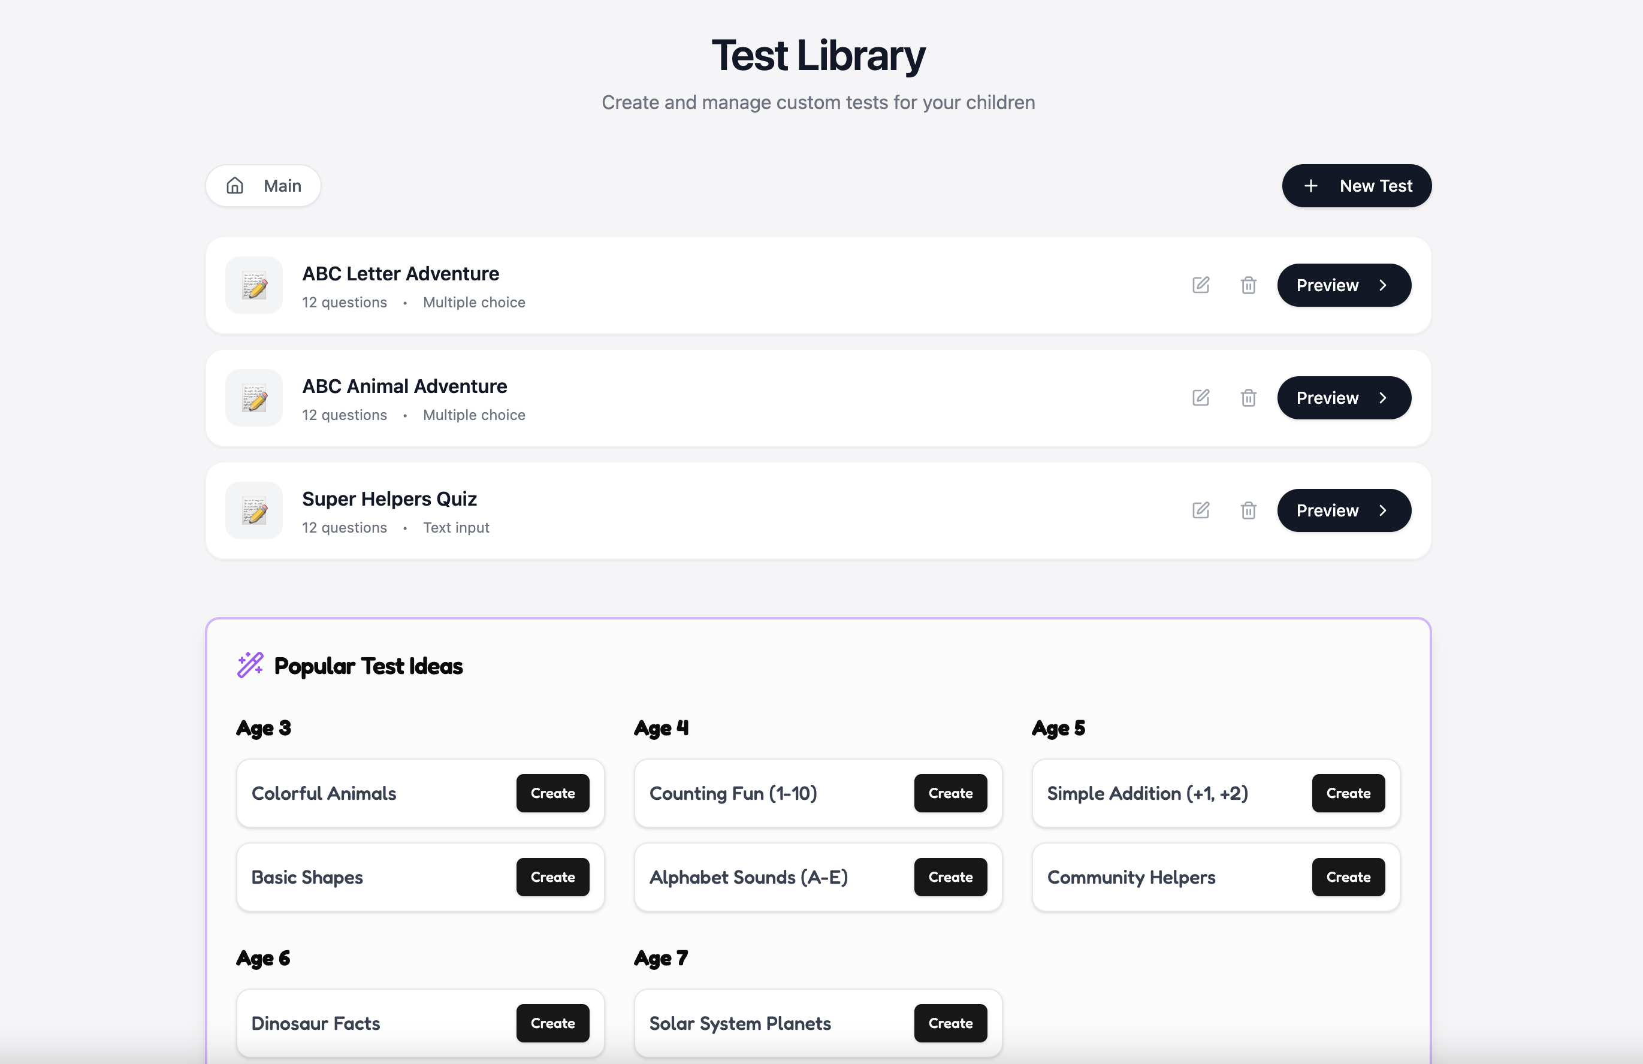This screenshot has width=1643, height=1064.
Task: Create the Solar System Planets test
Action: tap(950, 1023)
